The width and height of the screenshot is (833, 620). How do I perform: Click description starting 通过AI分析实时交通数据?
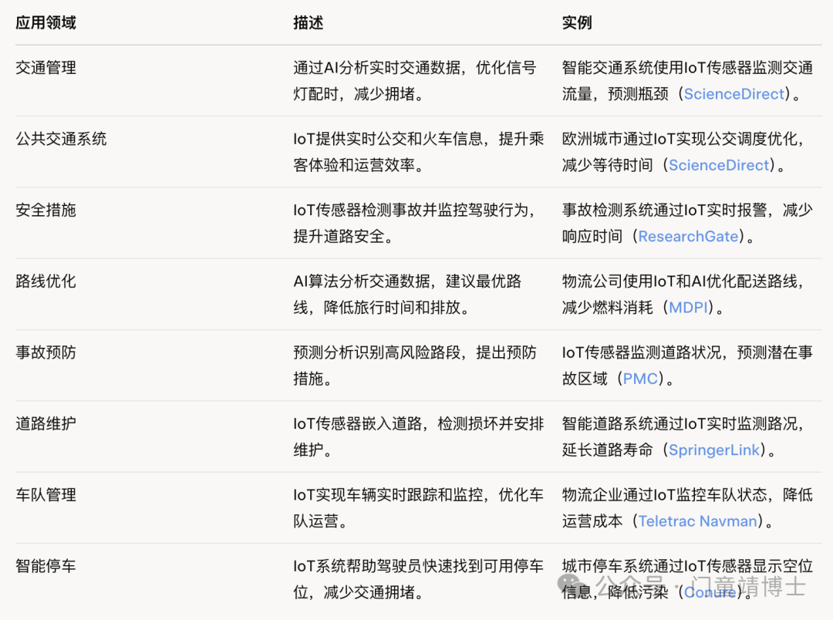(x=415, y=81)
